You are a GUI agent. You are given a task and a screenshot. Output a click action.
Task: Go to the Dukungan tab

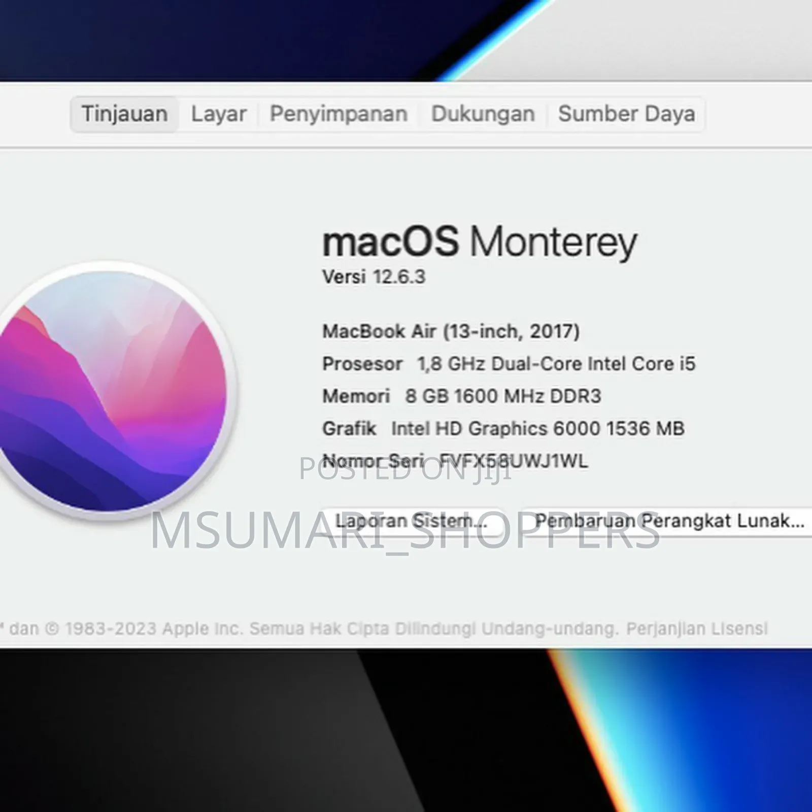pos(483,114)
